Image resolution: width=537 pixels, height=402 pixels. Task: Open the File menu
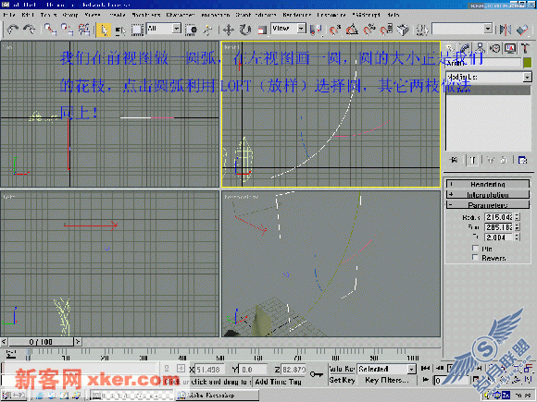pos(9,15)
